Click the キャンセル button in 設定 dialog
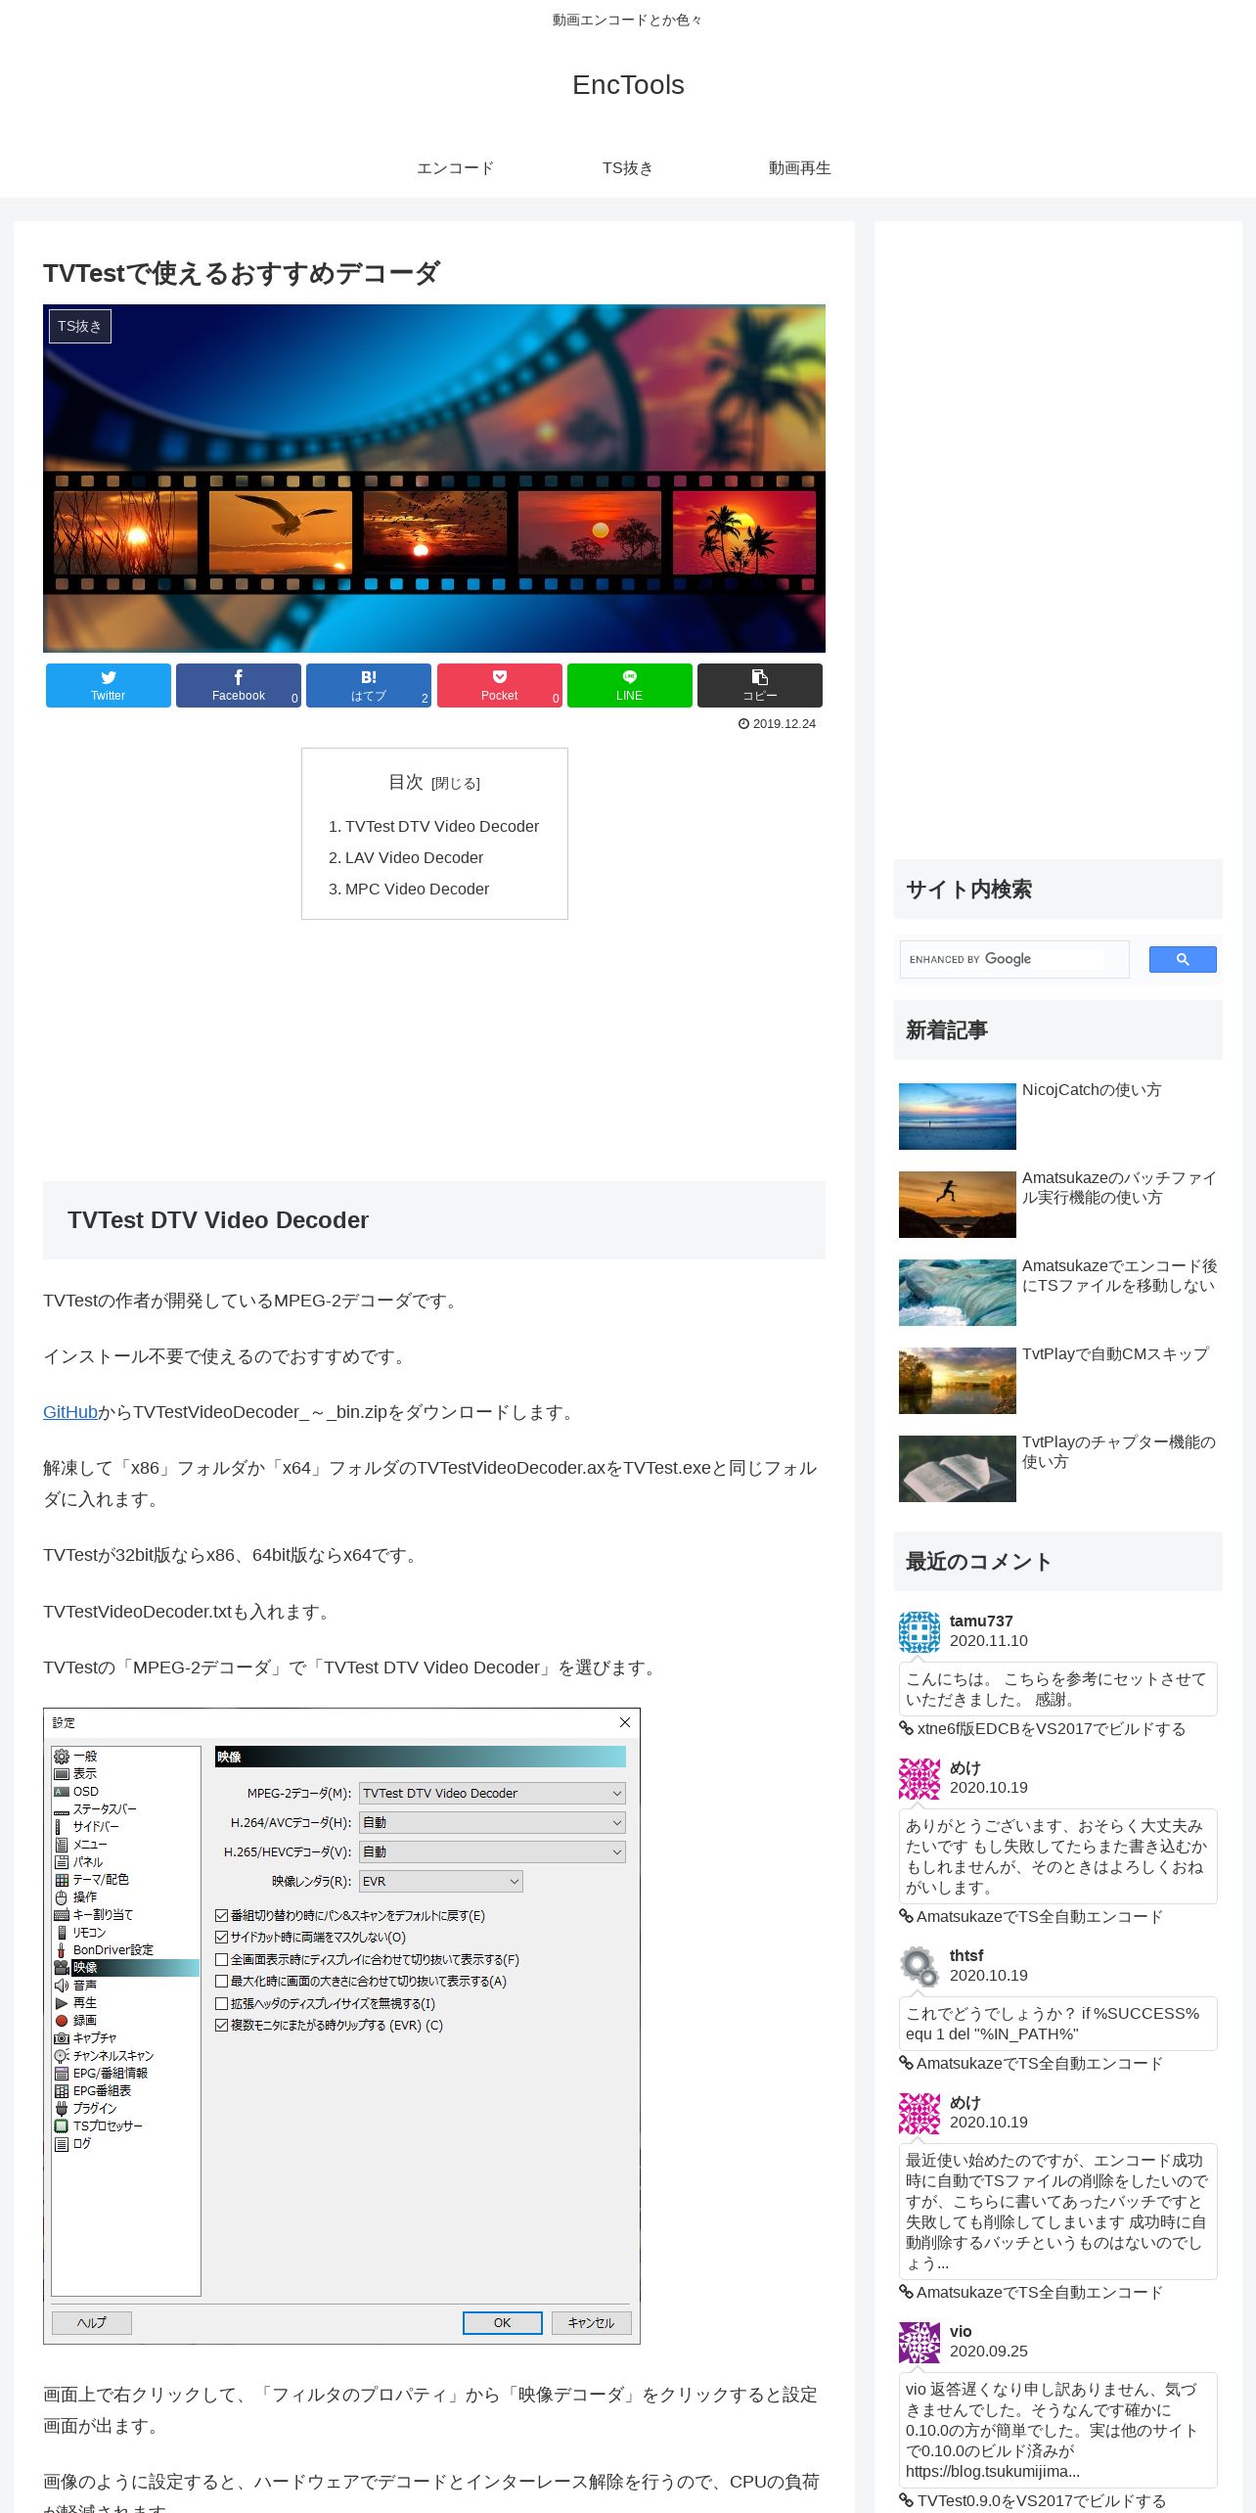Viewport: 1256px width, 2513px height. [592, 2323]
